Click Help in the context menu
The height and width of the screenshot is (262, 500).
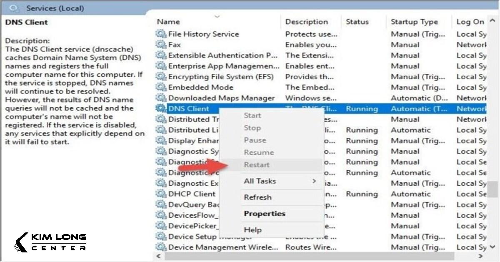click(x=252, y=230)
